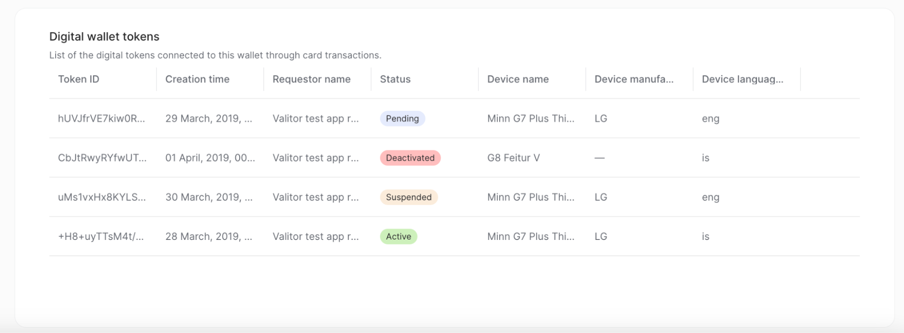Click the Digital wallet tokens heading
The height and width of the screenshot is (333, 904).
point(104,36)
